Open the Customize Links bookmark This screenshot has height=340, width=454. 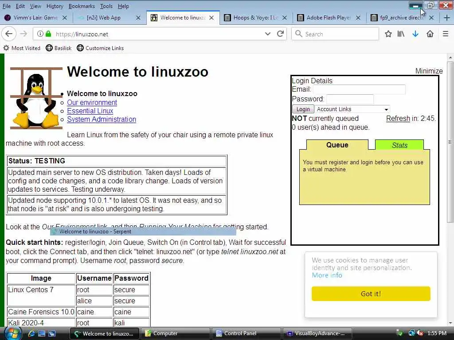pyautogui.click(x=101, y=48)
